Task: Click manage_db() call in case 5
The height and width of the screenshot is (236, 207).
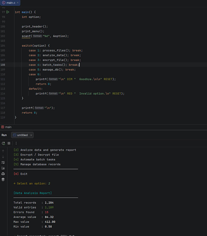Action: pos(52,70)
